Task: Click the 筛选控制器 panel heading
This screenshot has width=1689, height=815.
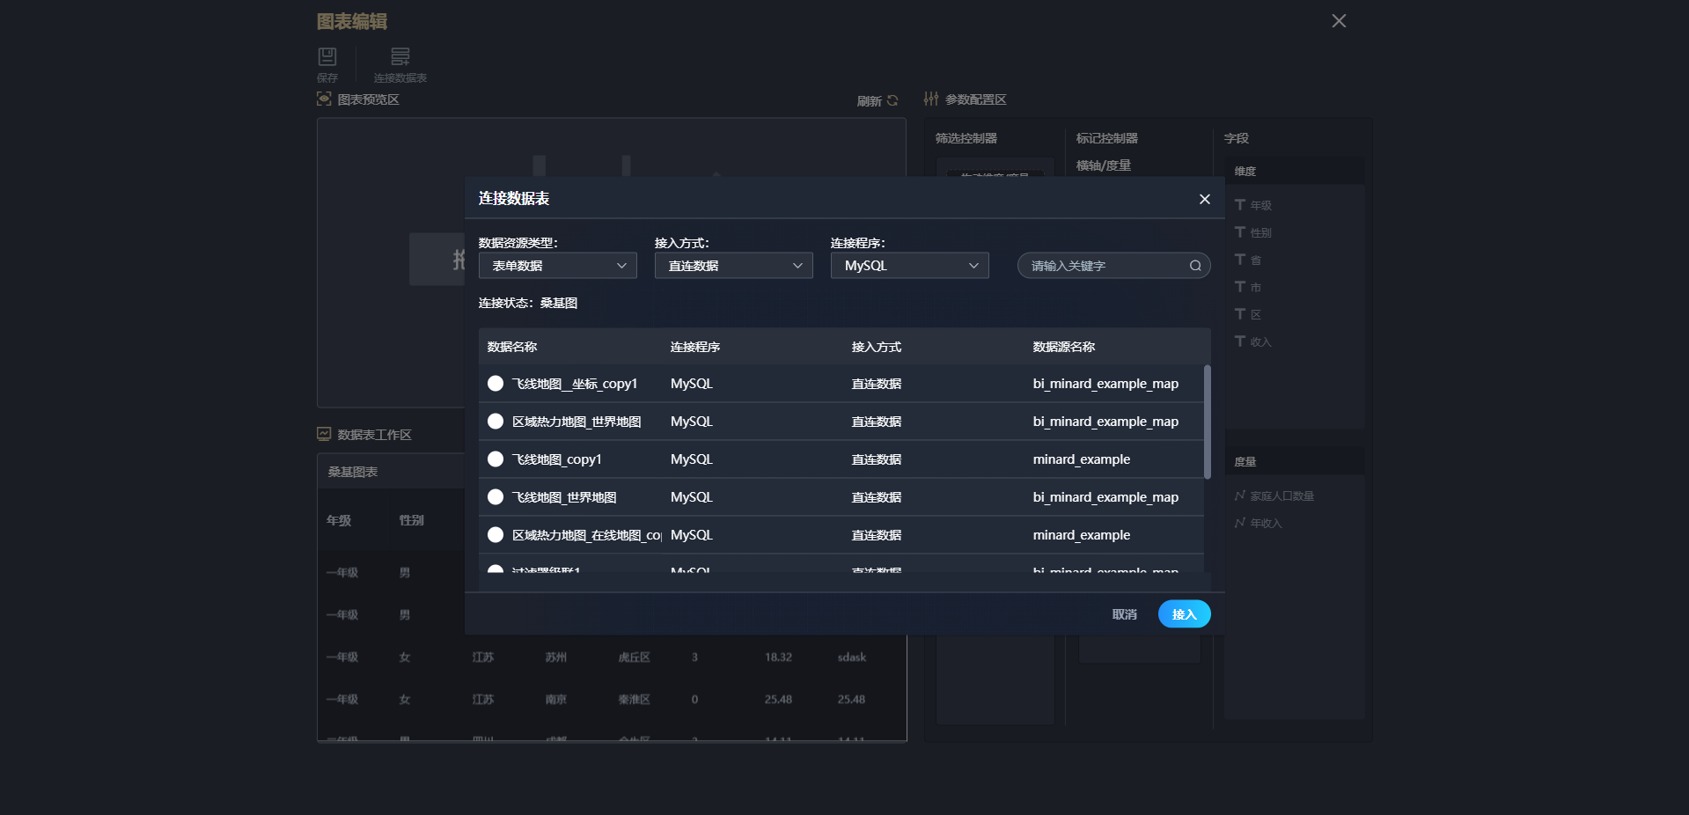Action: click(x=966, y=138)
